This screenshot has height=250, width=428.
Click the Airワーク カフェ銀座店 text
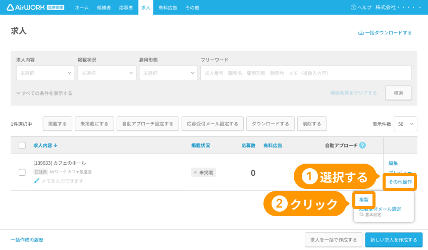click(71, 172)
